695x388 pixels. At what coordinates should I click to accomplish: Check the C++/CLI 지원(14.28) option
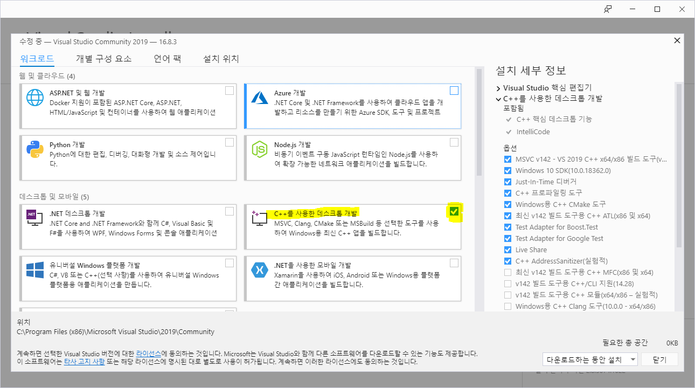tap(508, 283)
